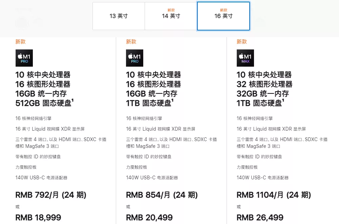
Task: Click the 32 核图形处理器 heading
Action: 264,84
